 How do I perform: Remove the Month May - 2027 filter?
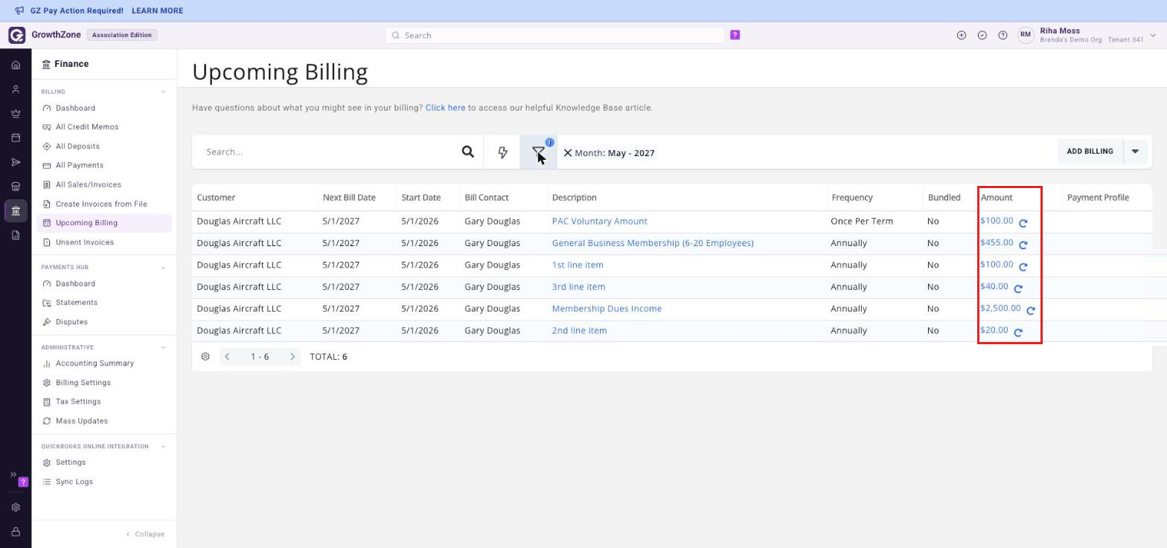pos(568,152)
